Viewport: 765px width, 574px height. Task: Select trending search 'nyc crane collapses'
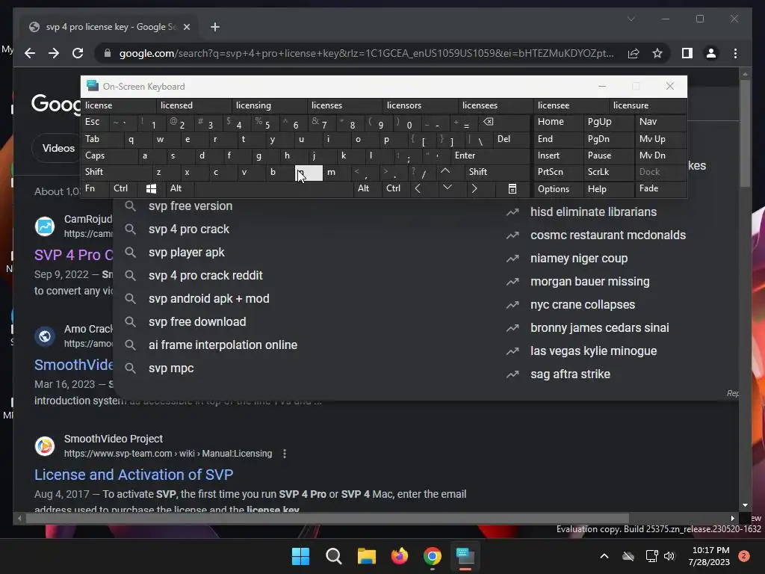[x=583, y=305]
